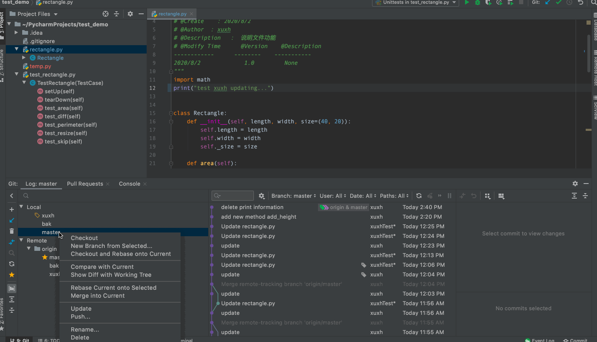Switch to the Log: master tab
Viewport: 597px width, 342px height.
point(41,184)
